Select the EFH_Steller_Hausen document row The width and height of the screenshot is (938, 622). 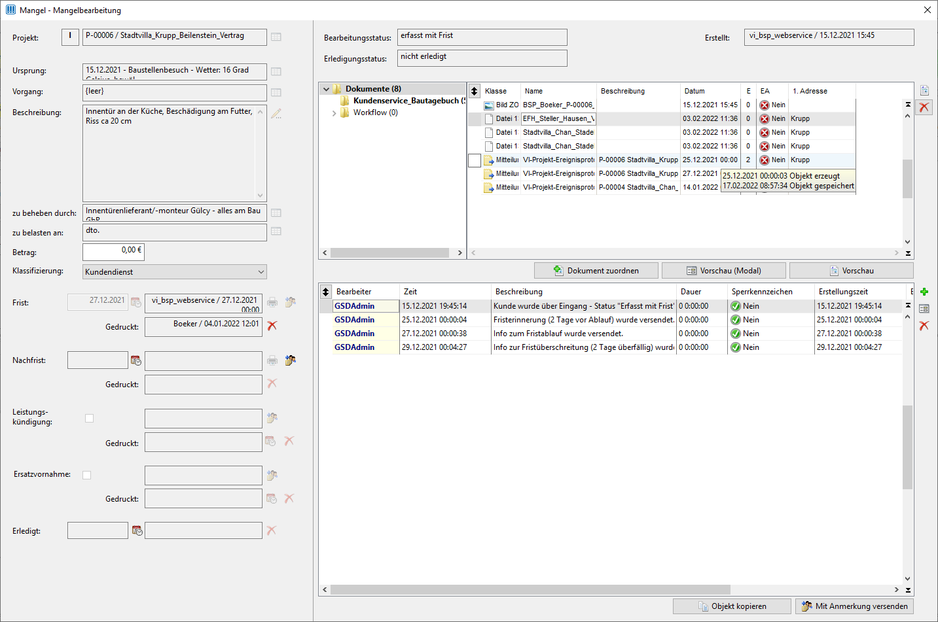pos(661,119)
